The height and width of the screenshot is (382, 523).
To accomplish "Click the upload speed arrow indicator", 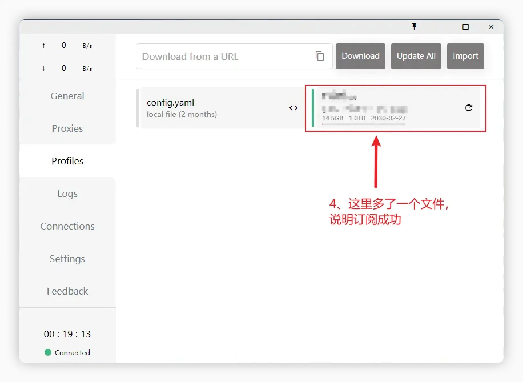I will click(43, 45).
